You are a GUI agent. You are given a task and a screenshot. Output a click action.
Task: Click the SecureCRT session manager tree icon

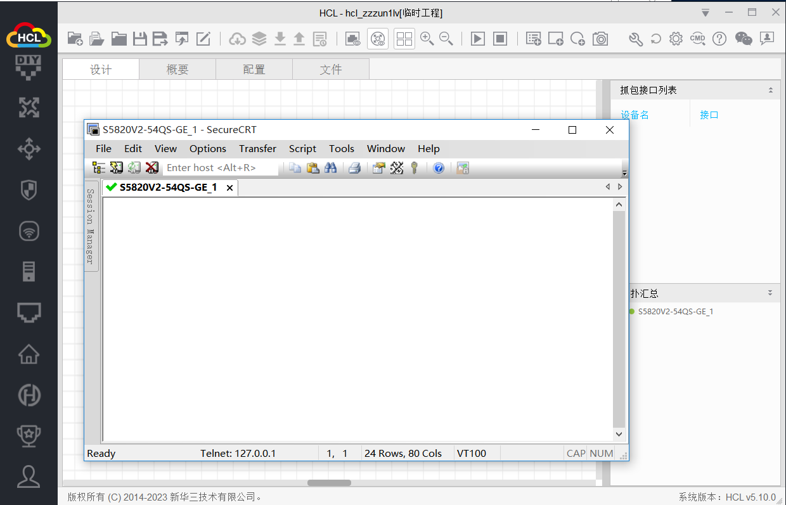99,168
